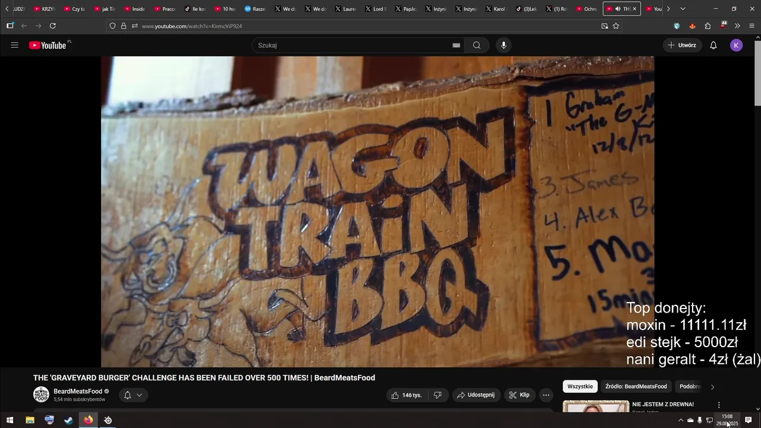Image resolution: width=761 pixels, height=428 pixels.
Task: Open the BeardMeatsFood channel name link
Action: coord(78,391)
